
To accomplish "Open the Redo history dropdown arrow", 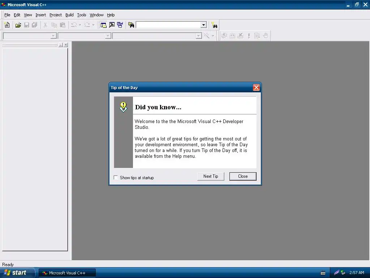I will tap(93, 25).
